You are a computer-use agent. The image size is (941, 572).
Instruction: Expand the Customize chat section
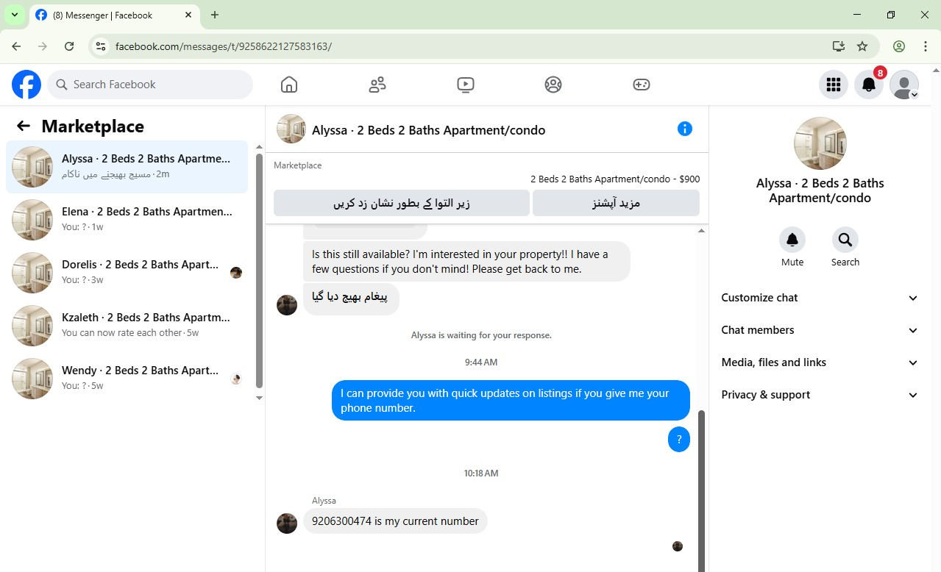[x=820, y=298]
